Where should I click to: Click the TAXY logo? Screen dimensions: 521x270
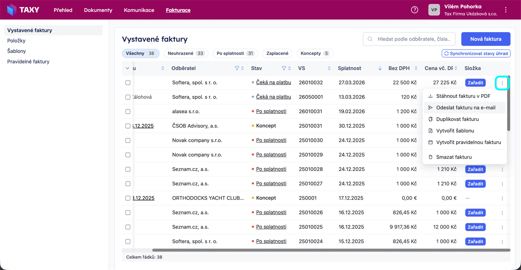tap(23, 10)
